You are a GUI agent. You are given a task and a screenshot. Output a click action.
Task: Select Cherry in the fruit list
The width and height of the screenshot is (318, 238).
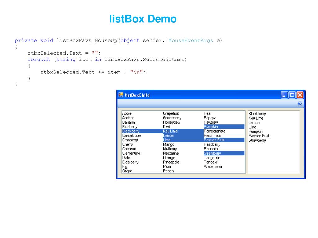click(x=127, y=144)
